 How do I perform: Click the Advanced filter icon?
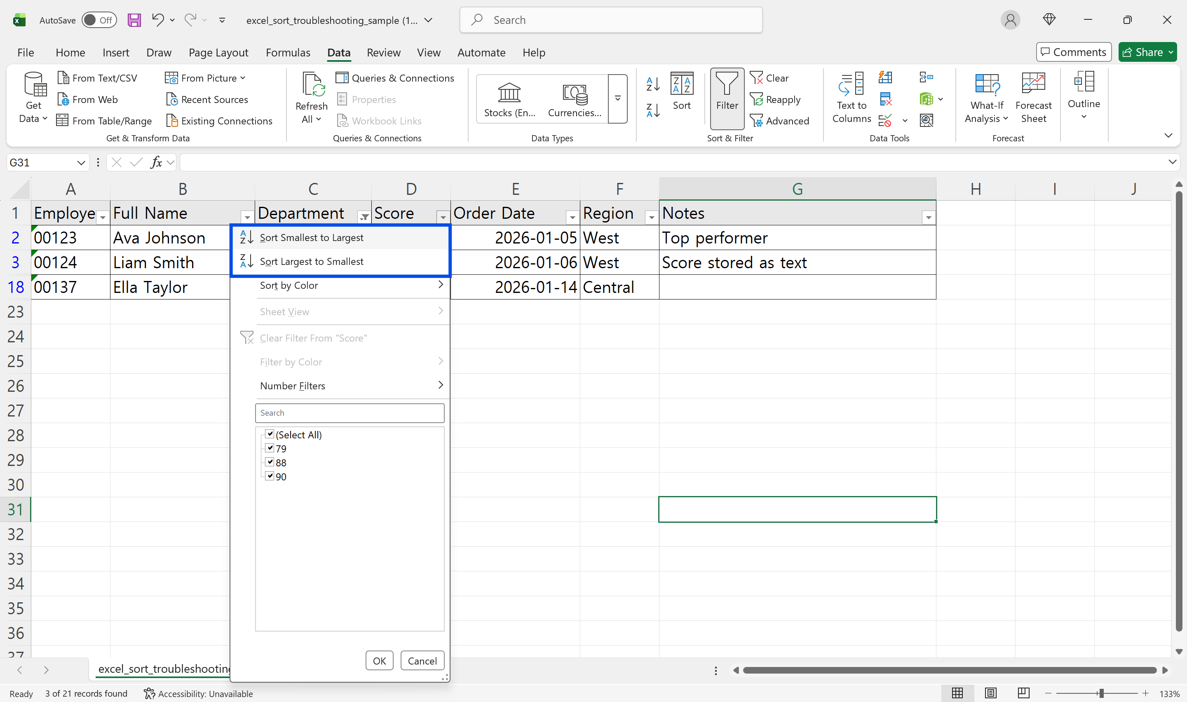pyautogui.click(x=756, y=121)
